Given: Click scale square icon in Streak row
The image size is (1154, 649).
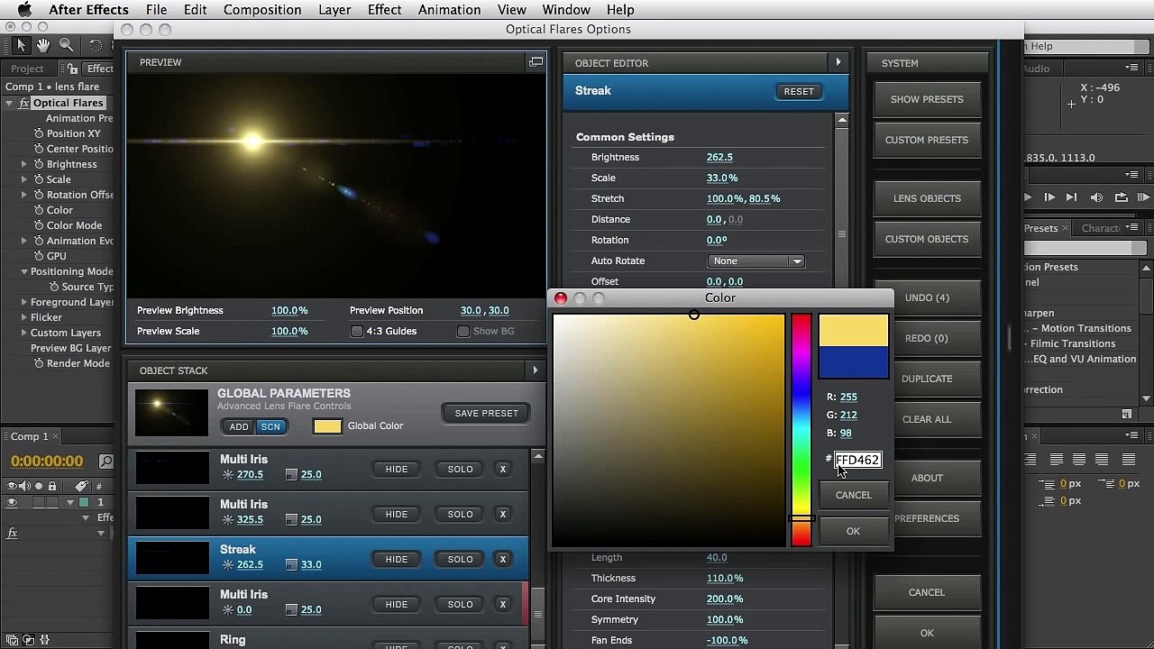Looking at the screenshot, I should tap(291, 565).
